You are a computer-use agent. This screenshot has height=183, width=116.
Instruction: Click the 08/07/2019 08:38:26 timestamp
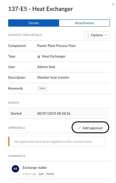[54, 113]
